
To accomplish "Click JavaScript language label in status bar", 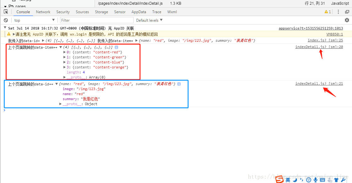I will tap(340, 3).
